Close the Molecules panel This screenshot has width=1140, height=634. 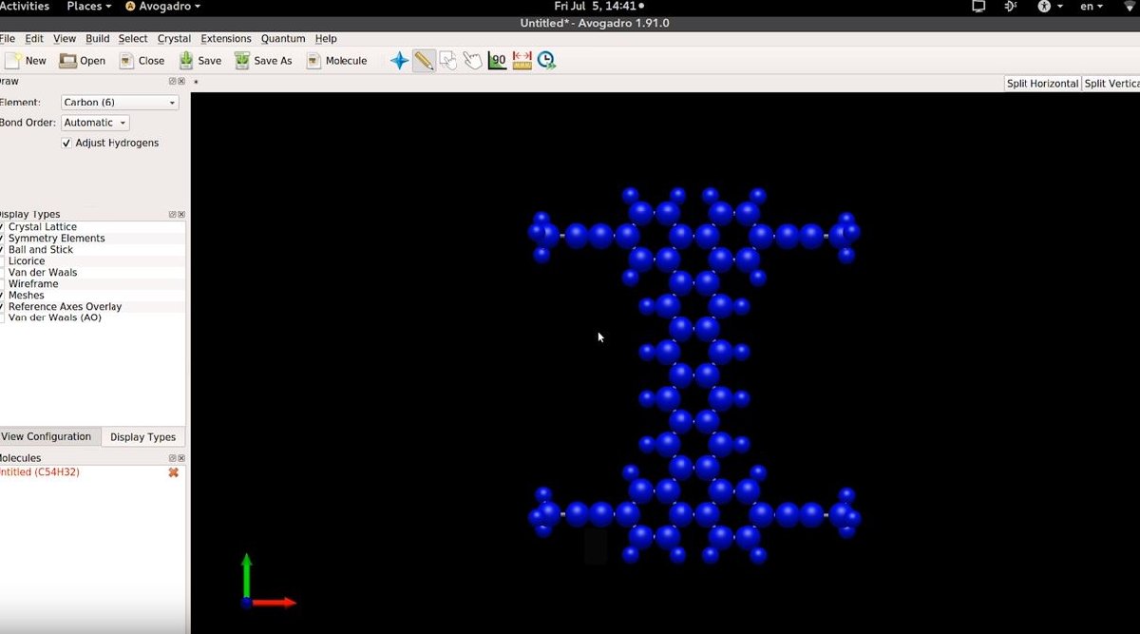point(181,458)
